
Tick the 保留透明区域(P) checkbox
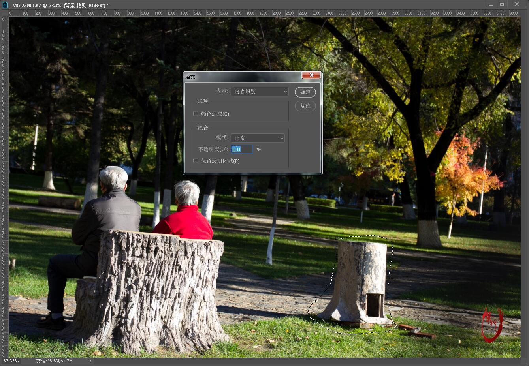pyautogui.click(x=196, y=161)
